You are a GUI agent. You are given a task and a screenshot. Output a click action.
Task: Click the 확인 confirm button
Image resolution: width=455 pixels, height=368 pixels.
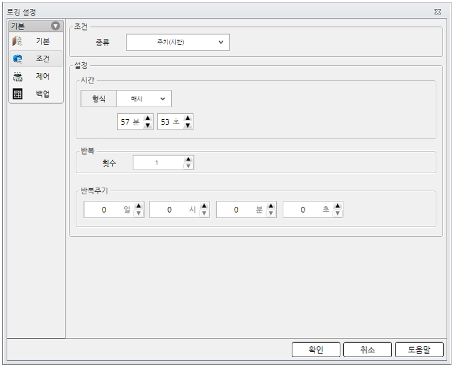pyautogui.click(x=316, y=350)
